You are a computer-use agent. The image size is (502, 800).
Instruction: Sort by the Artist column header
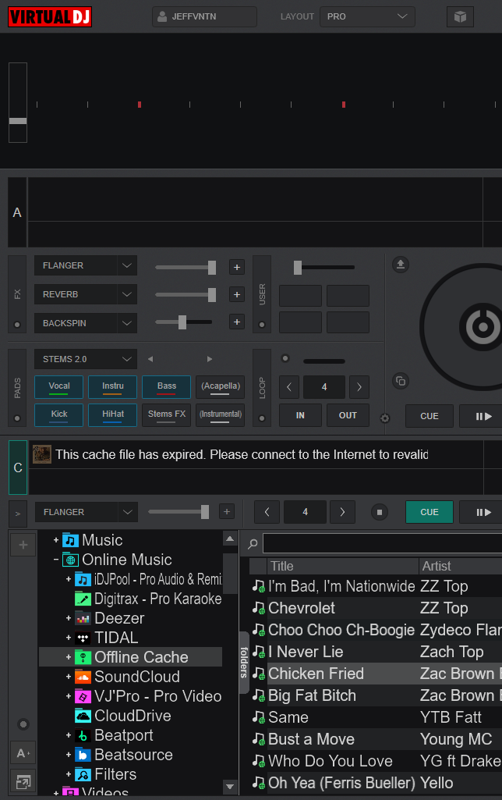click(460, 567)
